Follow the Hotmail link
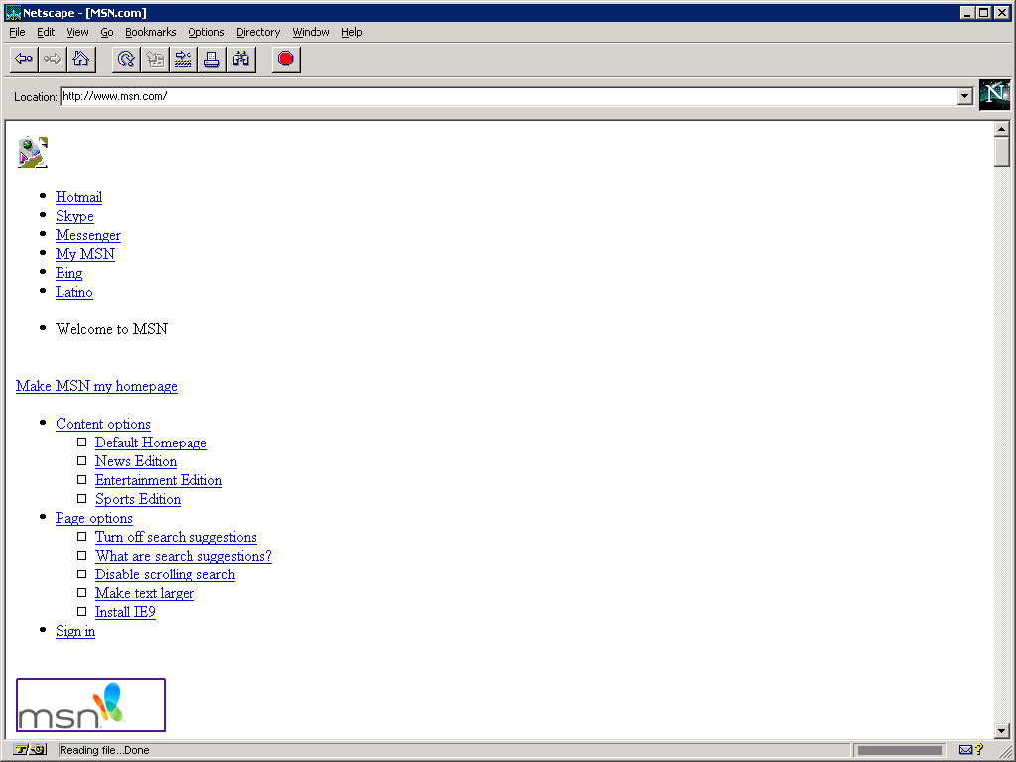 point(78,197)
